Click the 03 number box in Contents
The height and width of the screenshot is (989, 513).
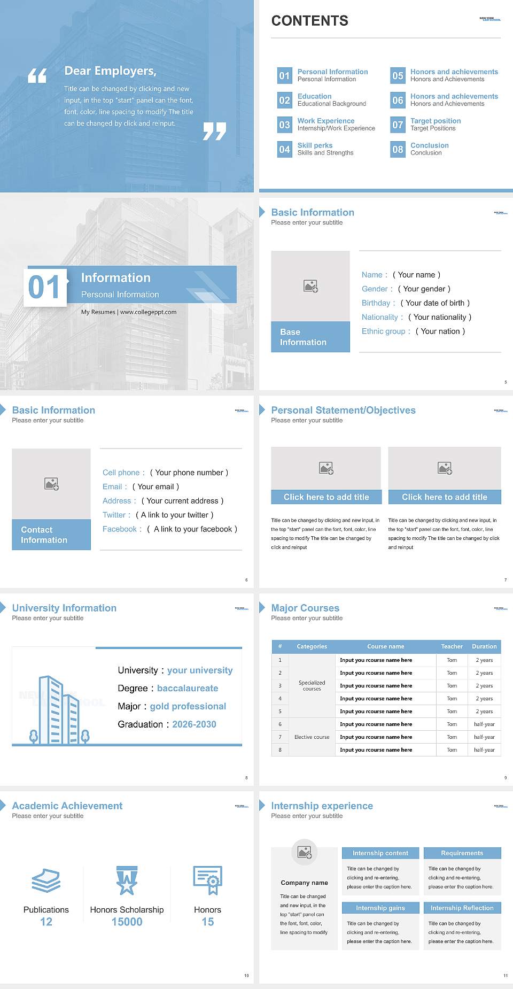pos(285,125)
